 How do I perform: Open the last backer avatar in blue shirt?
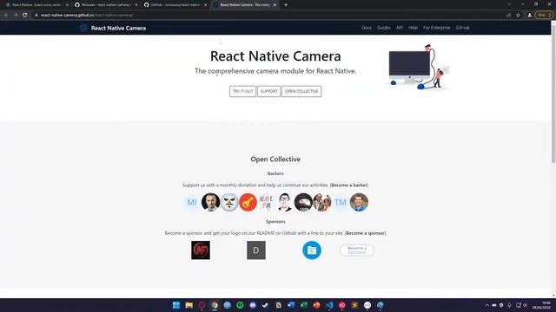click(359, 202)
